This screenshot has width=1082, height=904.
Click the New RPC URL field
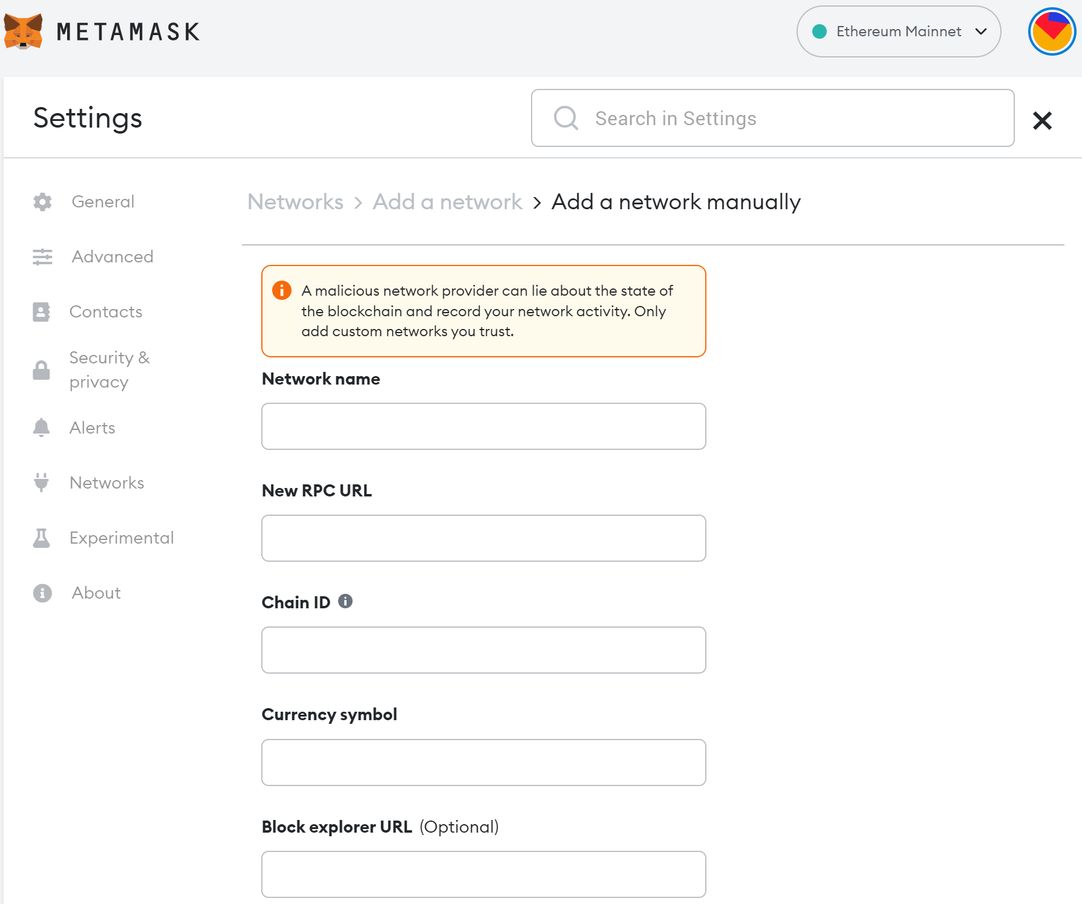[483, 538]
